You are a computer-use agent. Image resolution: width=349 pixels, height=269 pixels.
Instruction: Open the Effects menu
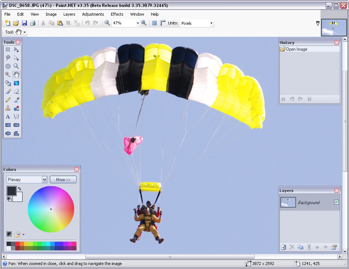pos(117,14)
